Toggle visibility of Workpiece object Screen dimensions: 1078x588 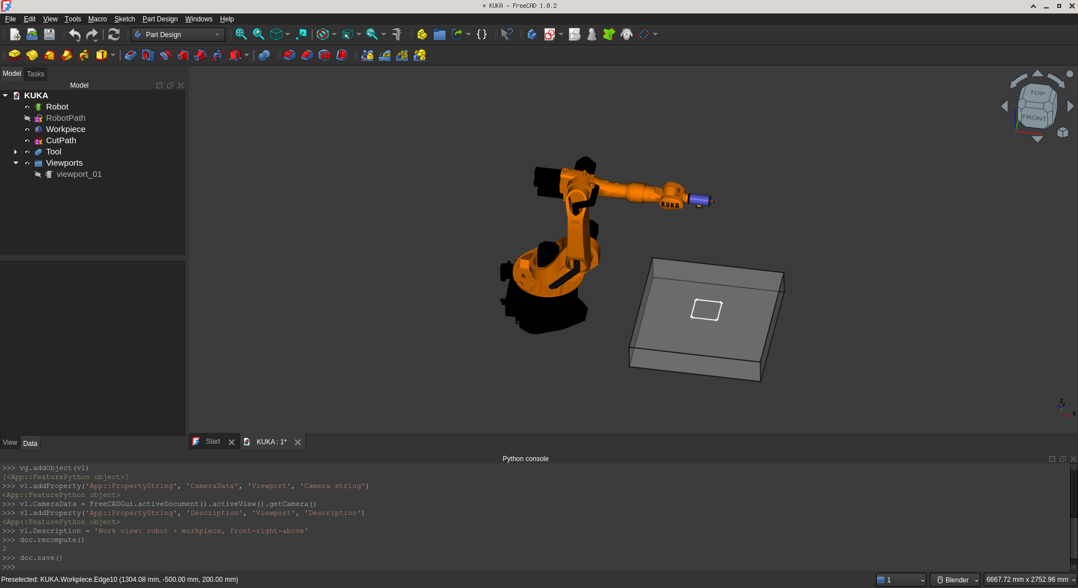coord(27,129)
